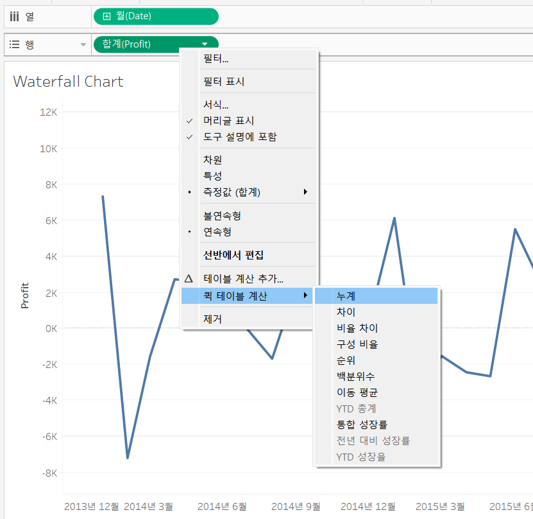
Task: Click the 2014년 6월 axis label
Action: coord(222,506)
